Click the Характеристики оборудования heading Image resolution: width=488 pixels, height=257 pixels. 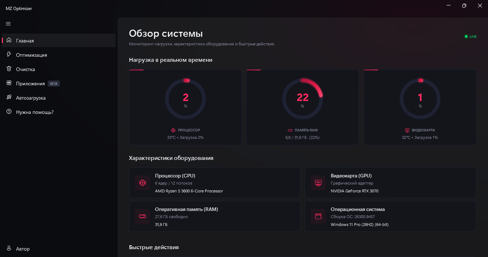click(x=171, y=158)
